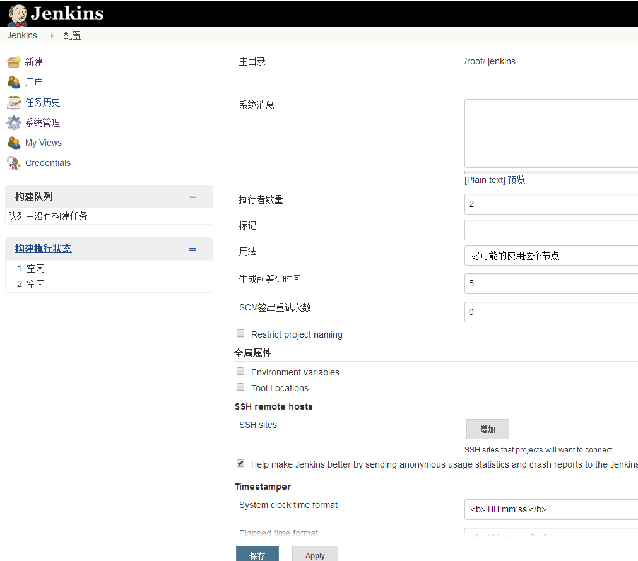Uncheck anonymous usage statistics checkbox
The width and height of the screenshot is (638, 561).
pyautogui.click(x=240, y=463)
